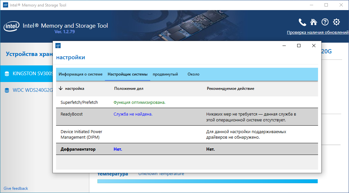The height and width of the screenshot is (193, 349).
Task: Click black Нет recommended action for Дефрагментатор
Action: coord(210,149)
